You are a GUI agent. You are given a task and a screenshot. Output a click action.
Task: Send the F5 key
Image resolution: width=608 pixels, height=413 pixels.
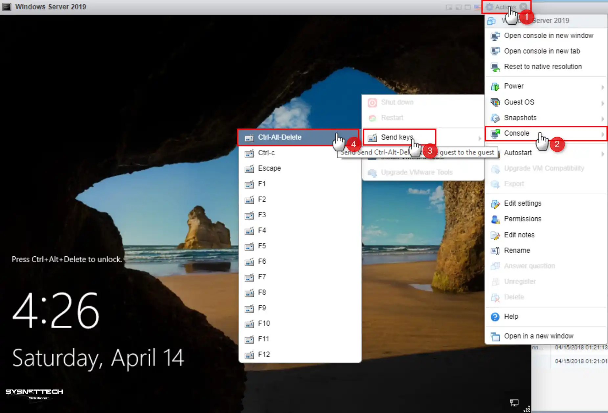click(300, 246)
